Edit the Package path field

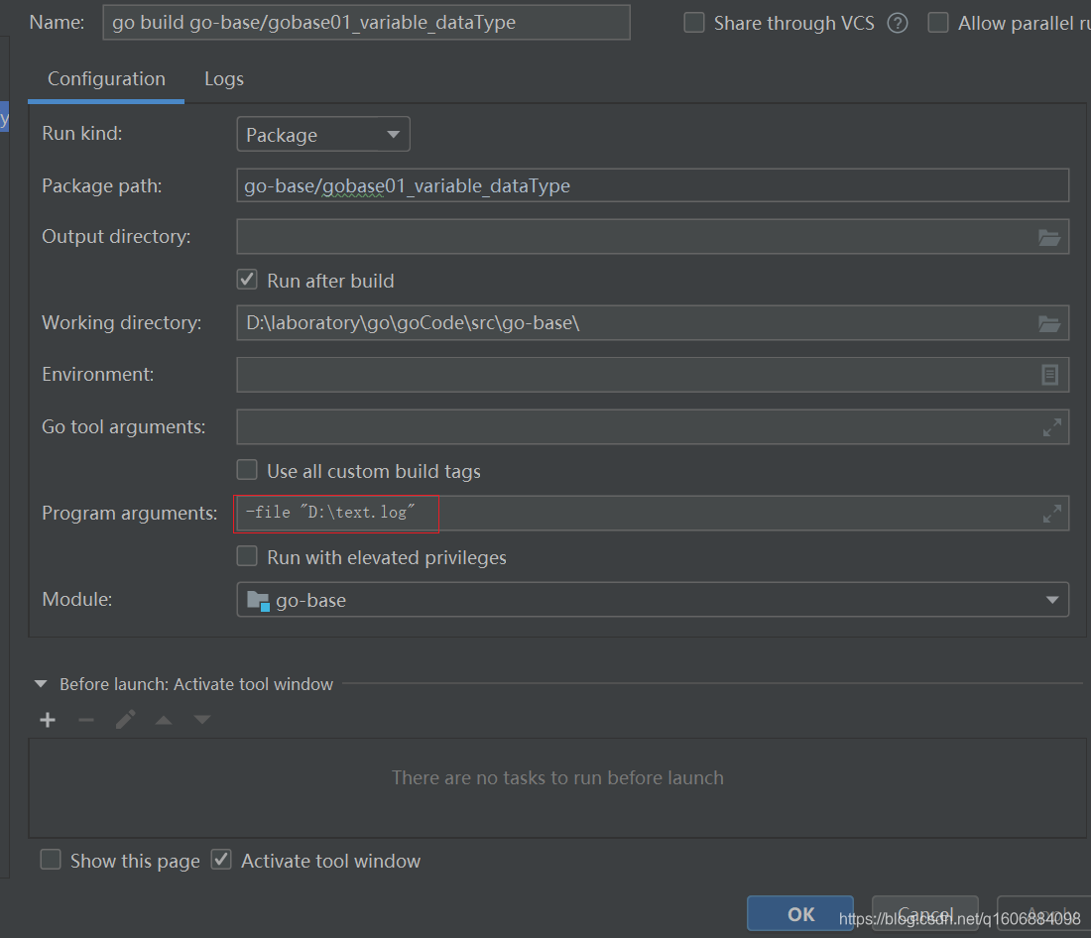pos(653,185)
